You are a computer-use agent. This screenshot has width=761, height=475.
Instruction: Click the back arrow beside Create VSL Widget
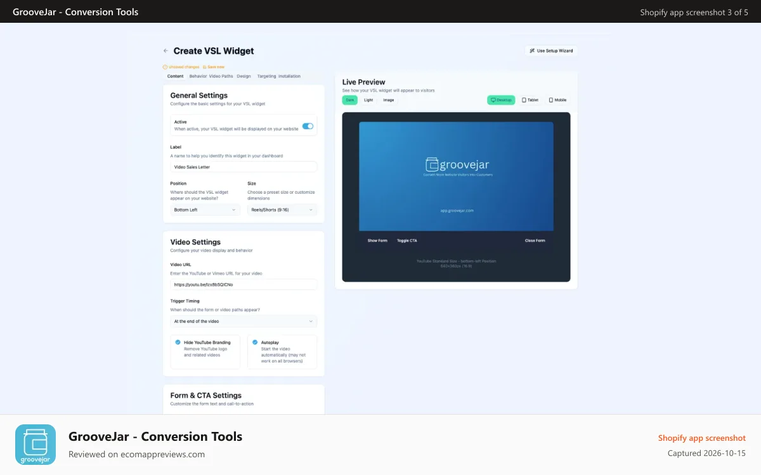click(166, 51)
